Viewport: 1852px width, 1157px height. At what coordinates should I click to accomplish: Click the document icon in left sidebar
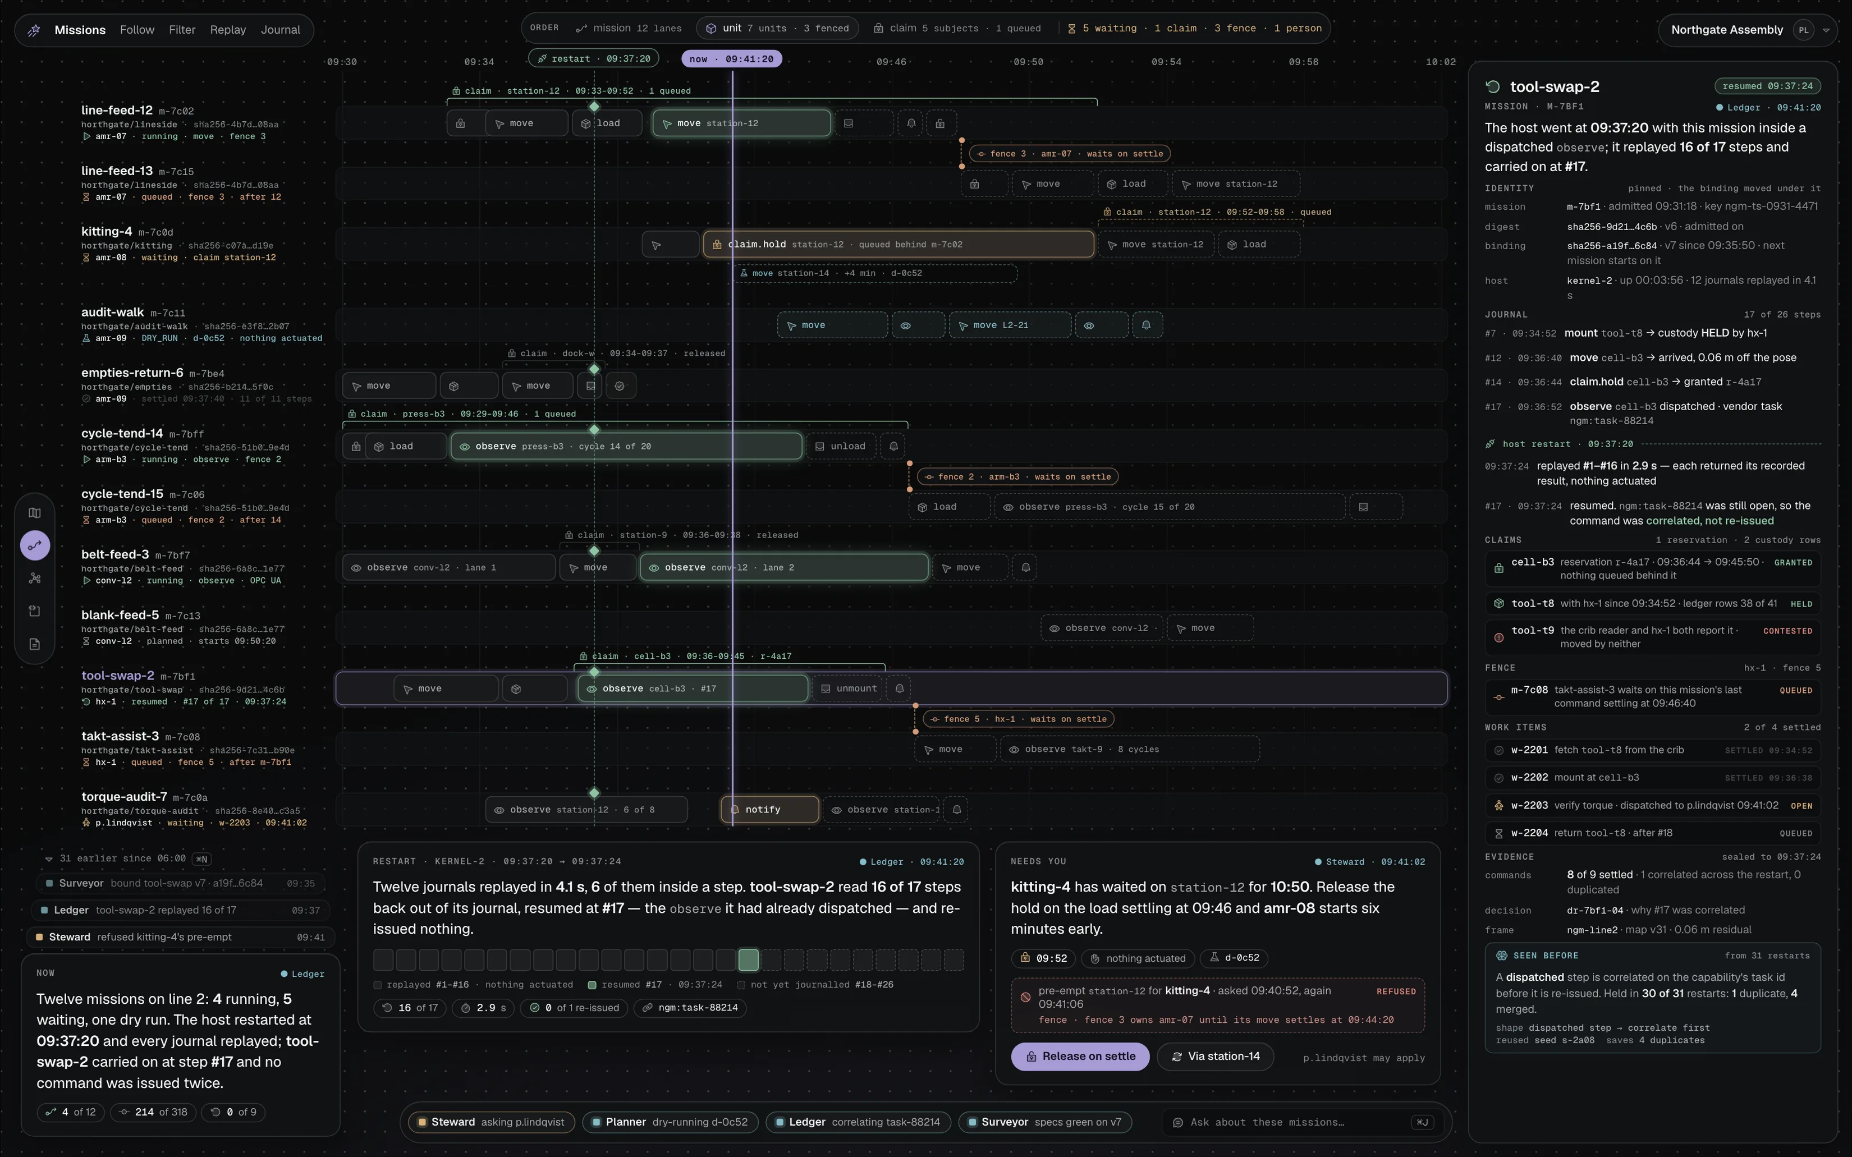pos(34,644)
